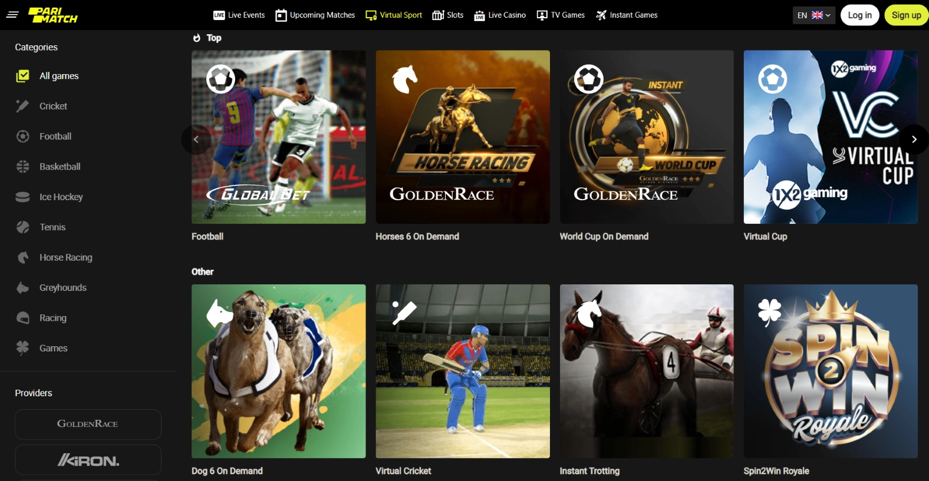The height and width of the screenshot is (481, 929).
Task: Click the Sign up button
Action: coord(907,15)
